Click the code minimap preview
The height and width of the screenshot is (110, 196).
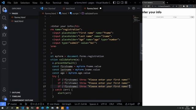click(136, 19)
